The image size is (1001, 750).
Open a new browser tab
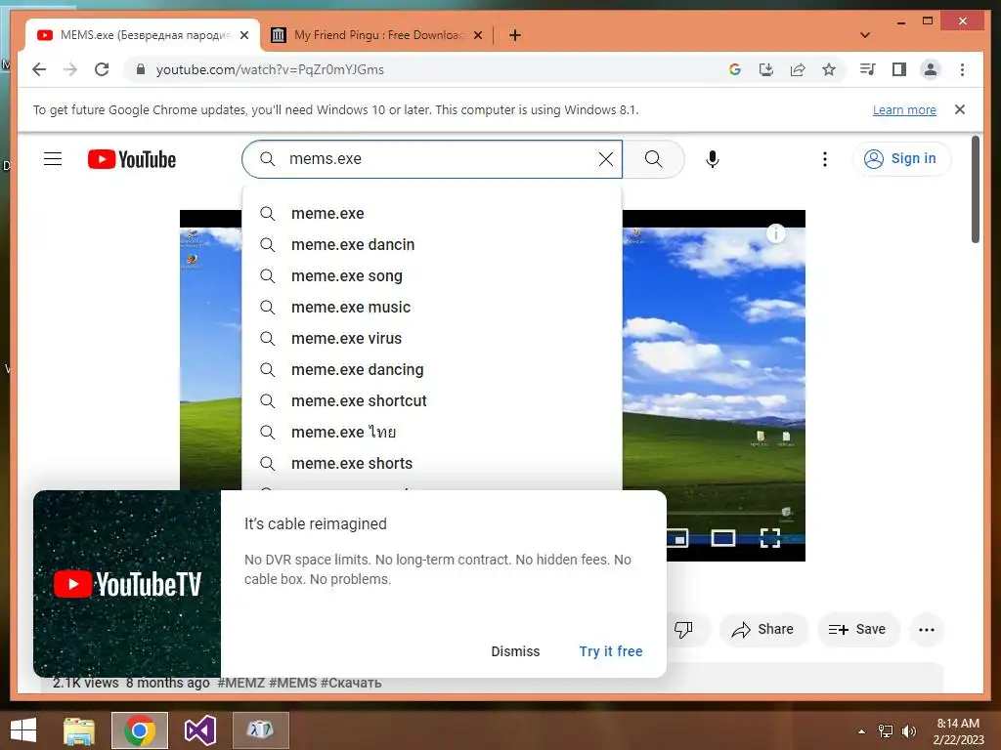click(514, 35)
